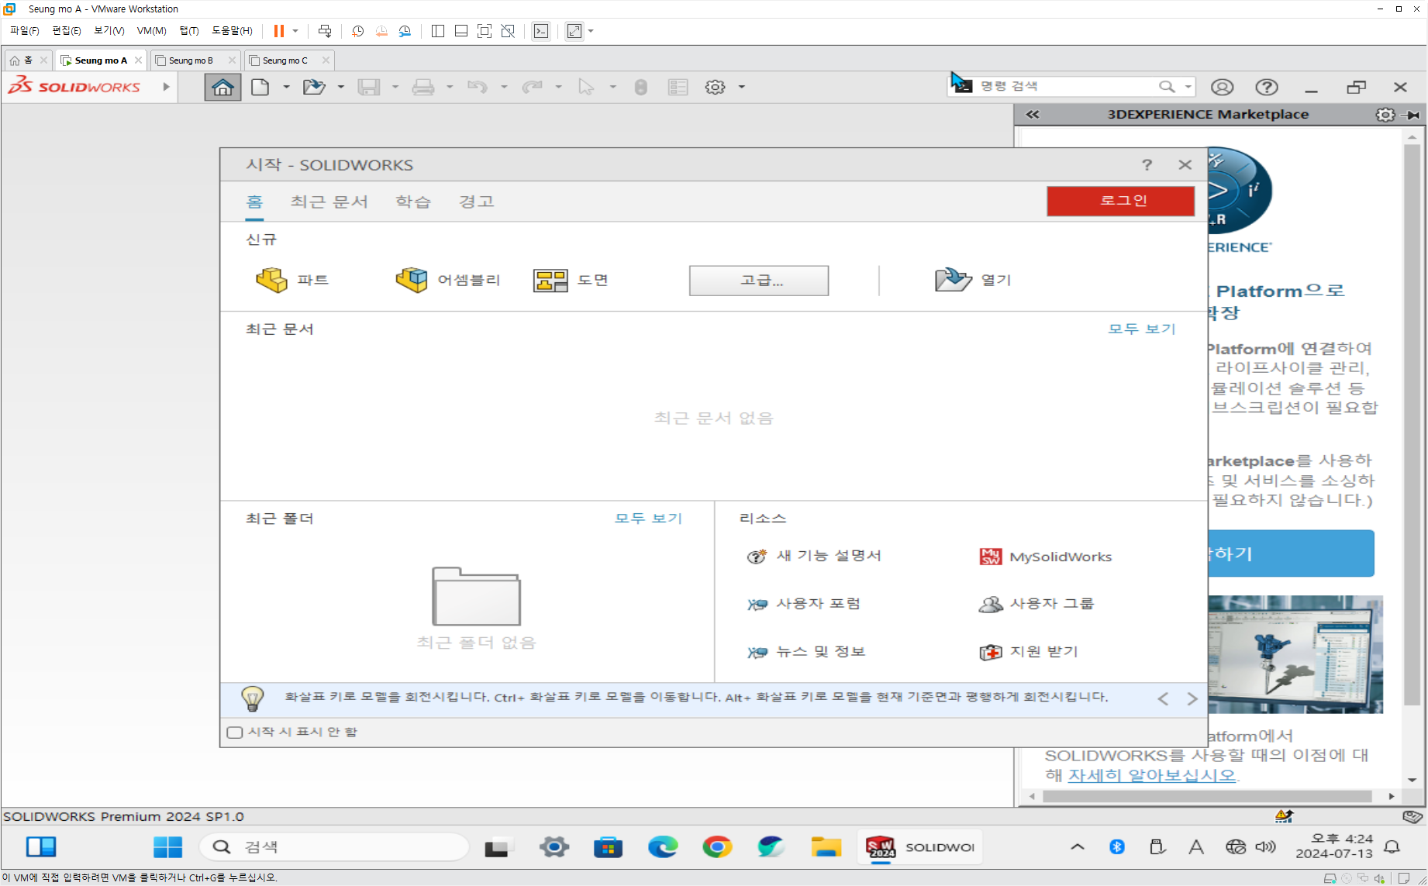Expand the Open file dropdown arrow
The height and width of the screenshot is (886, 1428).
340,87
